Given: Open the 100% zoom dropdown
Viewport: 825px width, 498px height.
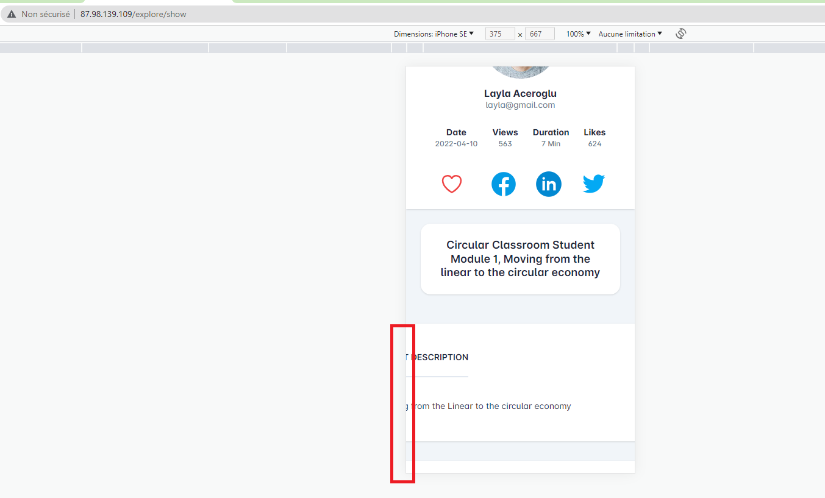Looking at the screenshot, I should pos(578,34).
